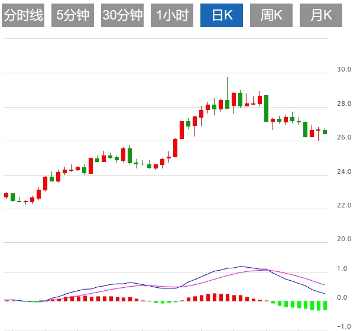Switch to the 分时线 tab
This screenshot has width=360, height=331.
(x=24, y=16)
